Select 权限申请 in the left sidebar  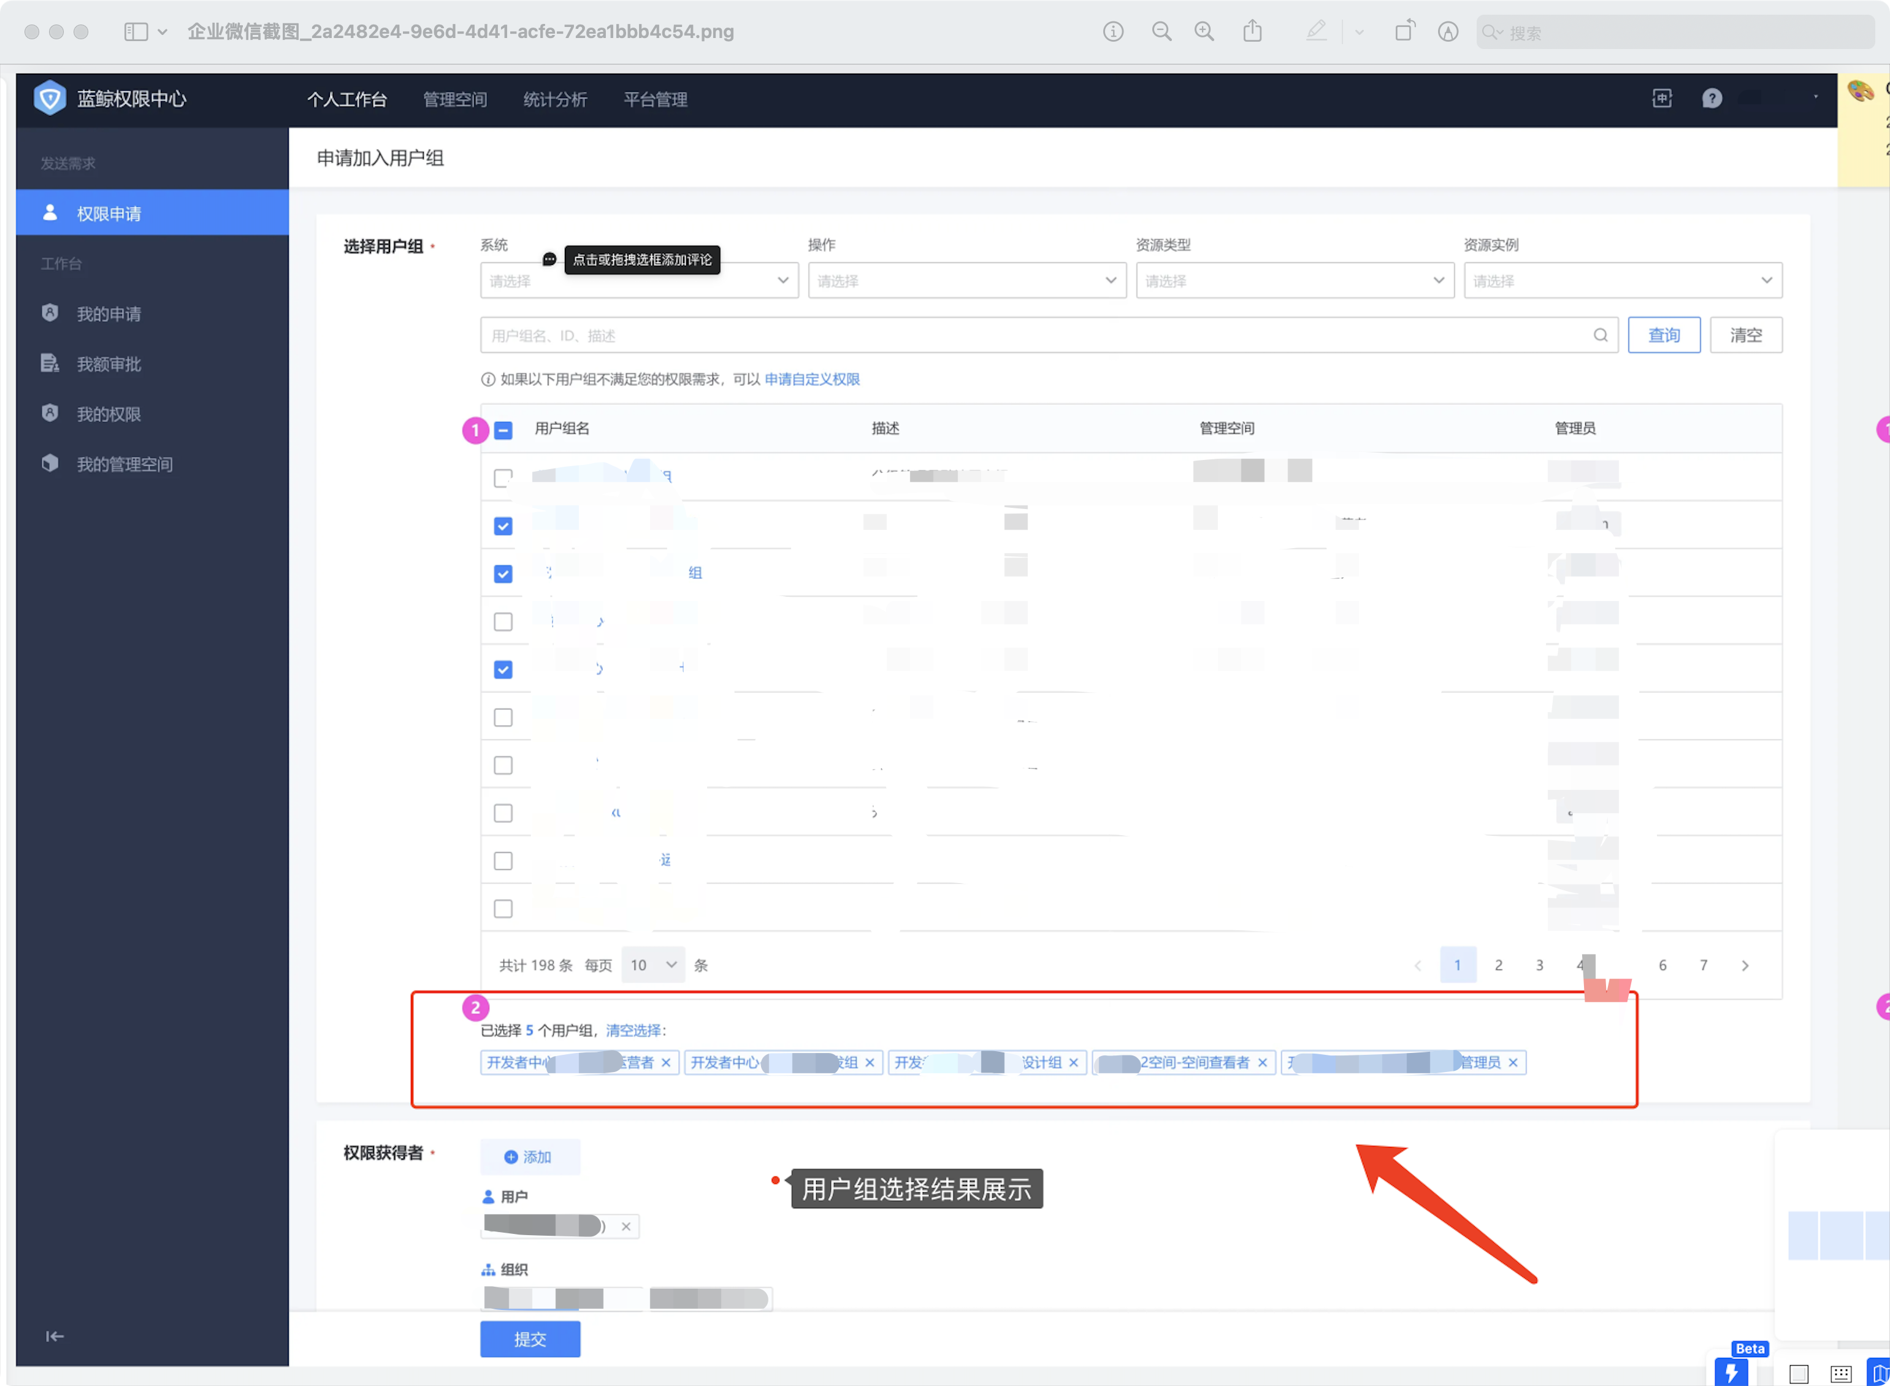pyautogui.click(x=152, y=213)
